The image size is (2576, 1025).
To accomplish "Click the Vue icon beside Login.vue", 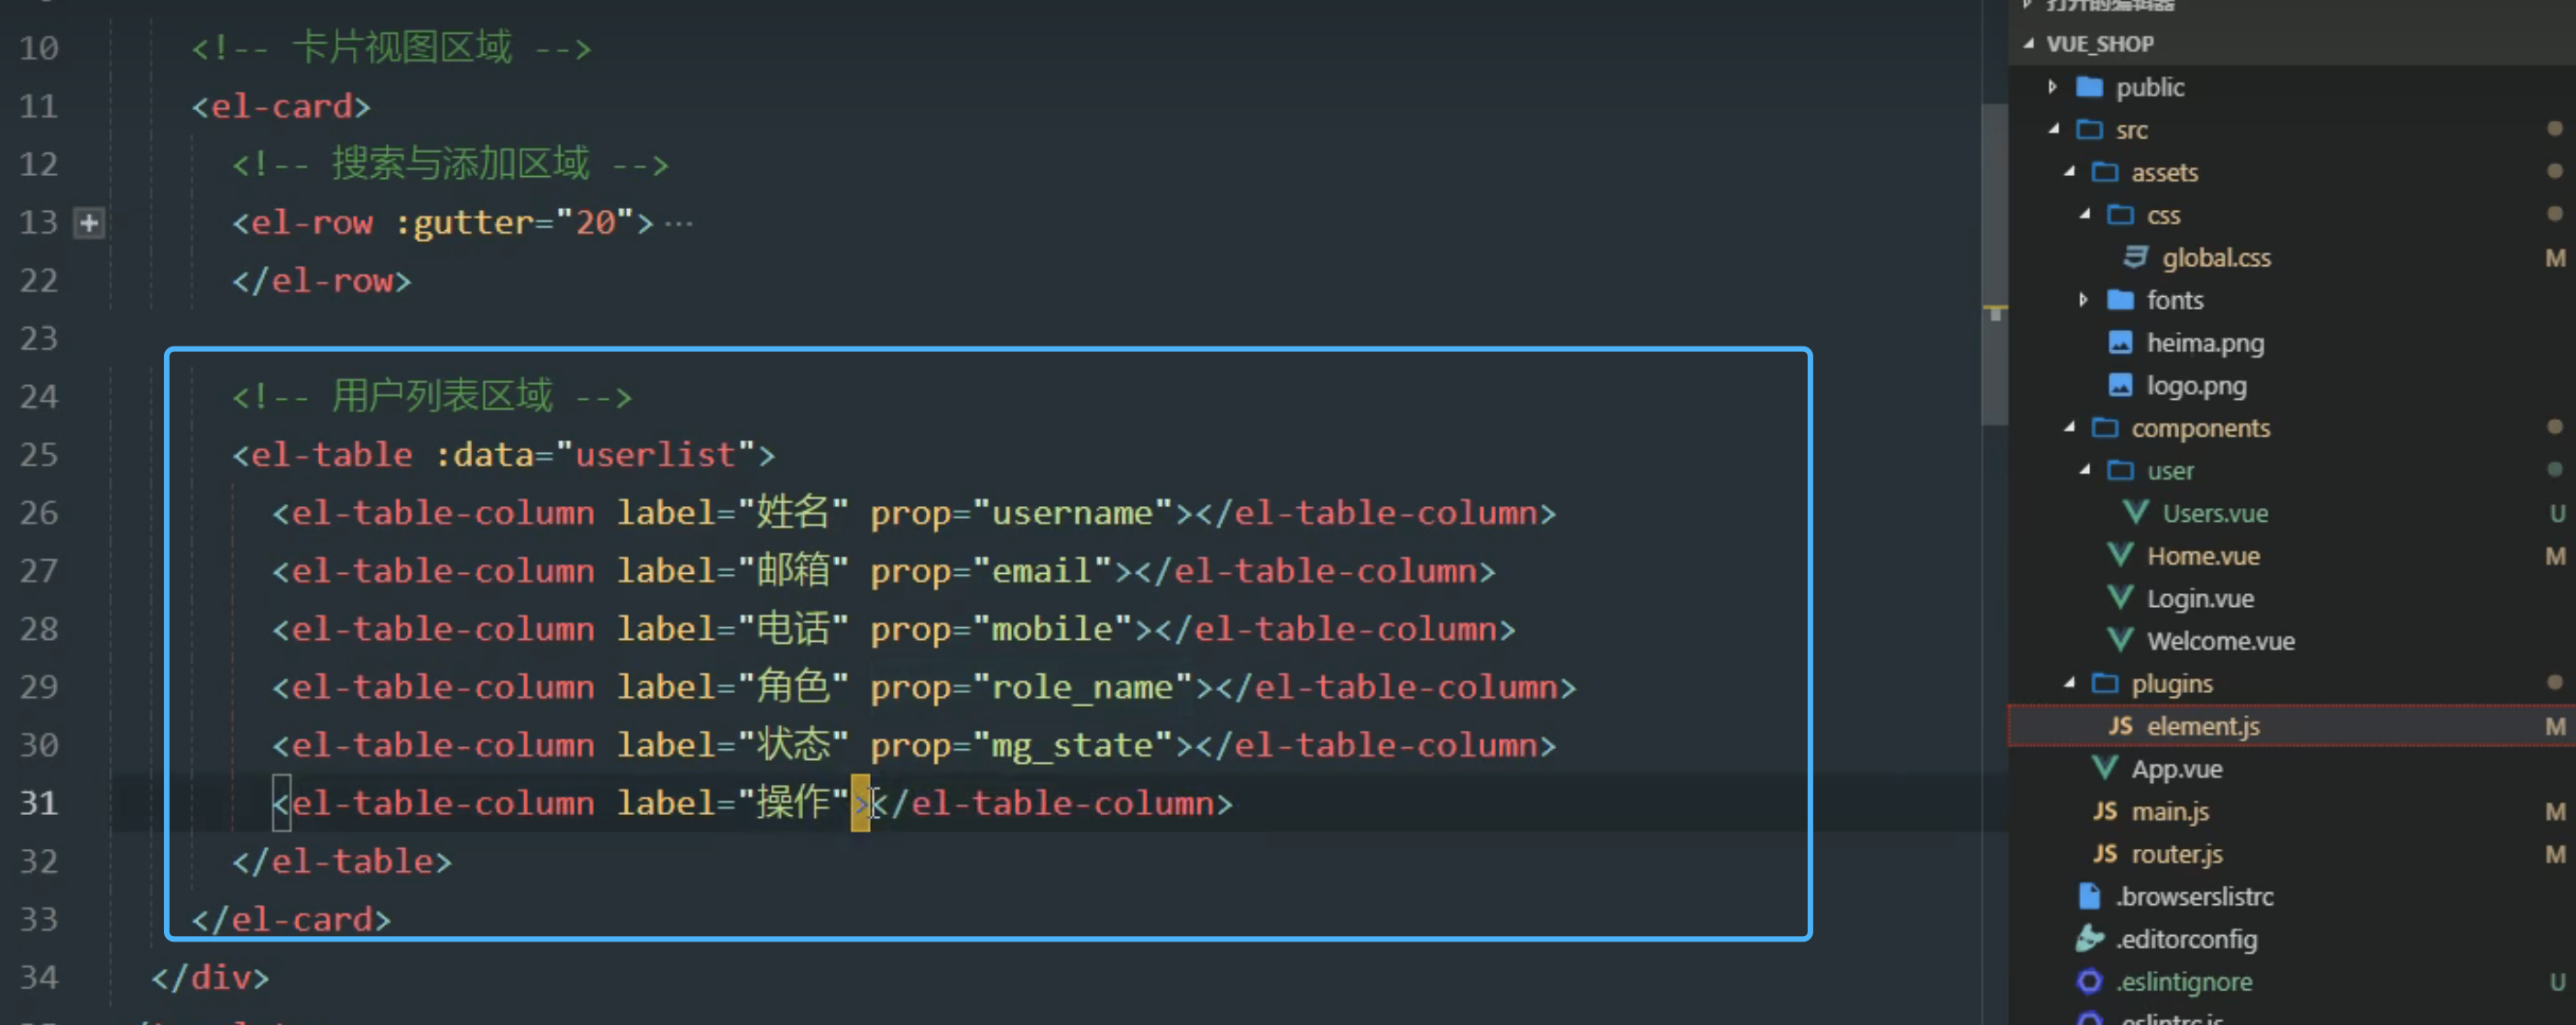I will [x=2120, y=598].
